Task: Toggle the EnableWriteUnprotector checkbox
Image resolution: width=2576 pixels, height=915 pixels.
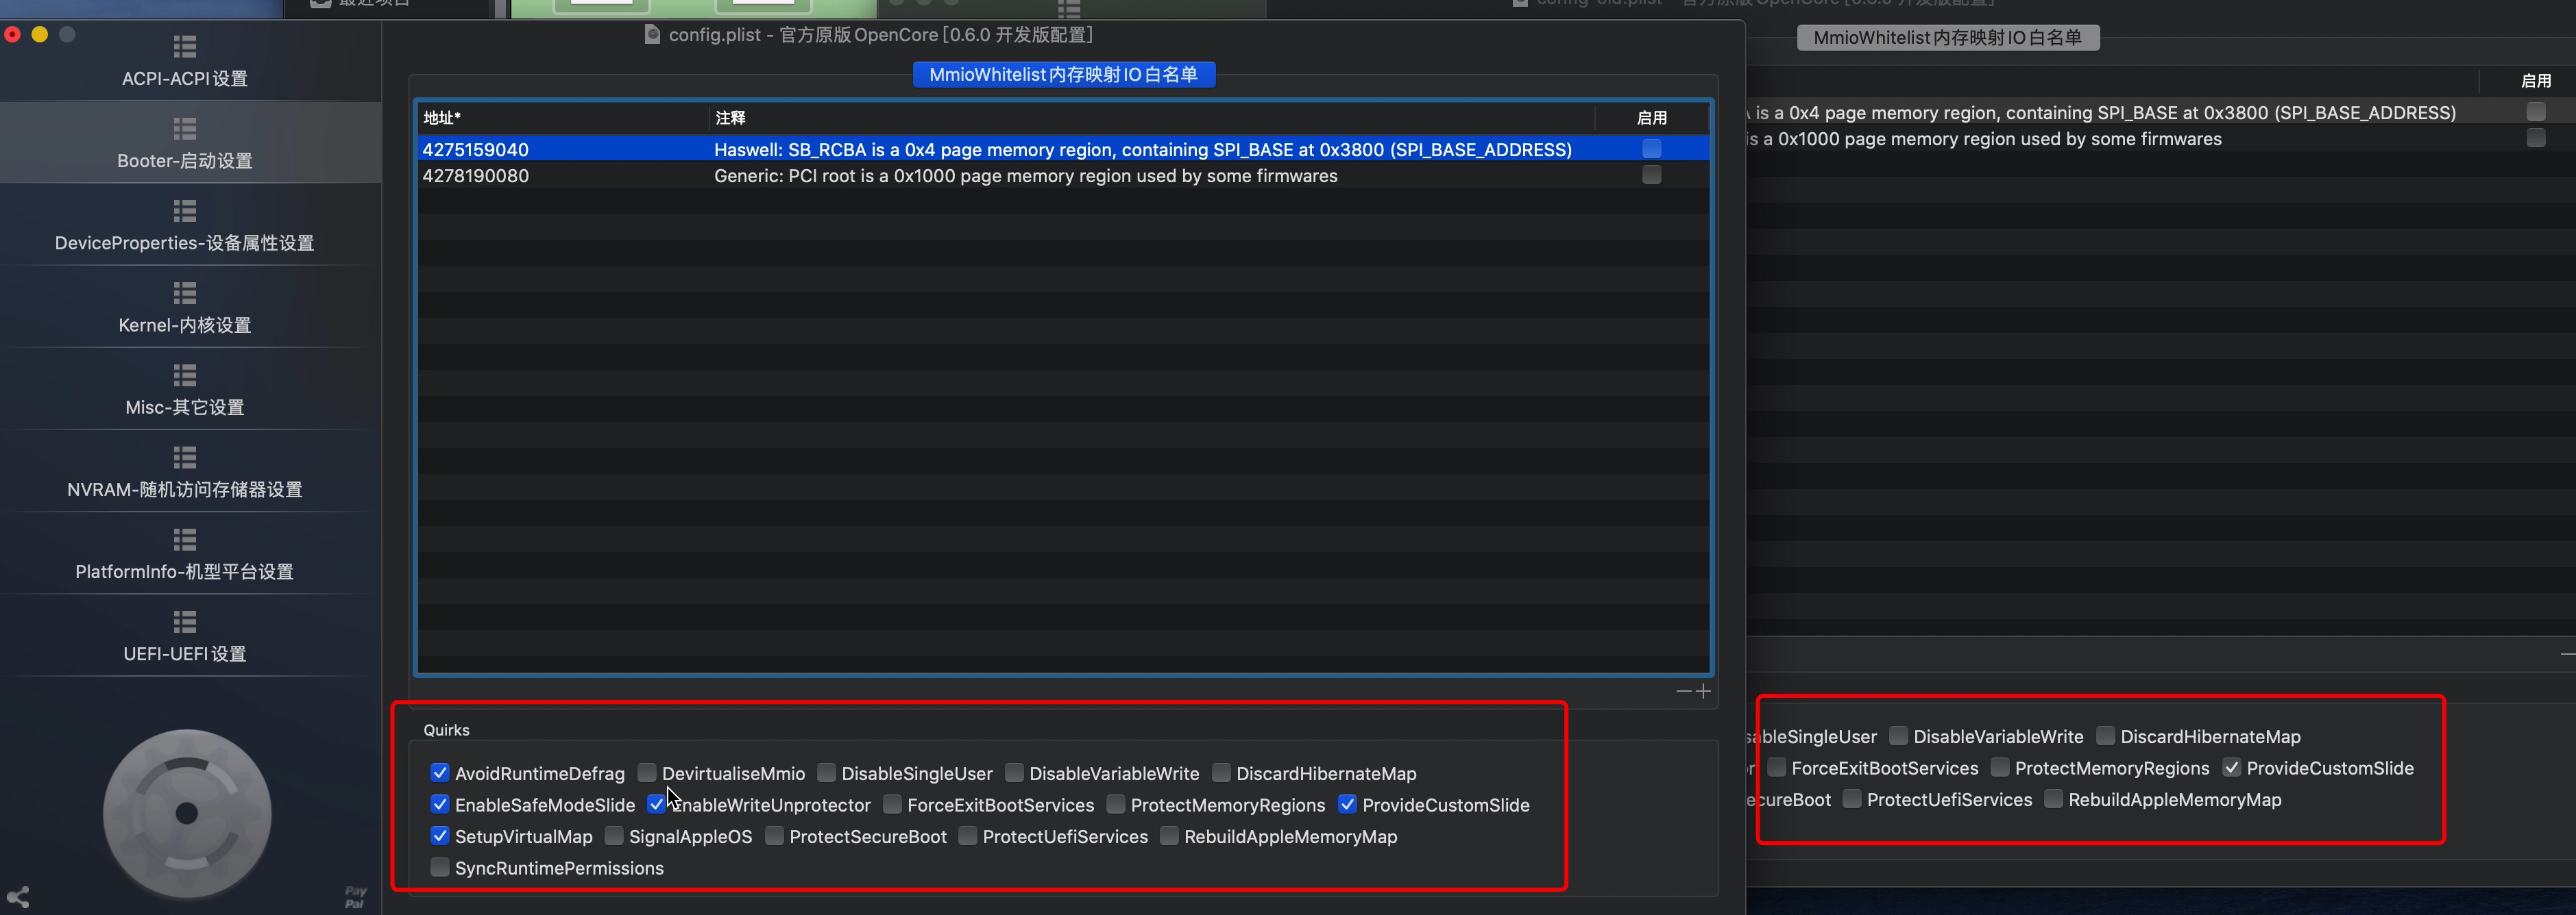Action: (656, 804)
